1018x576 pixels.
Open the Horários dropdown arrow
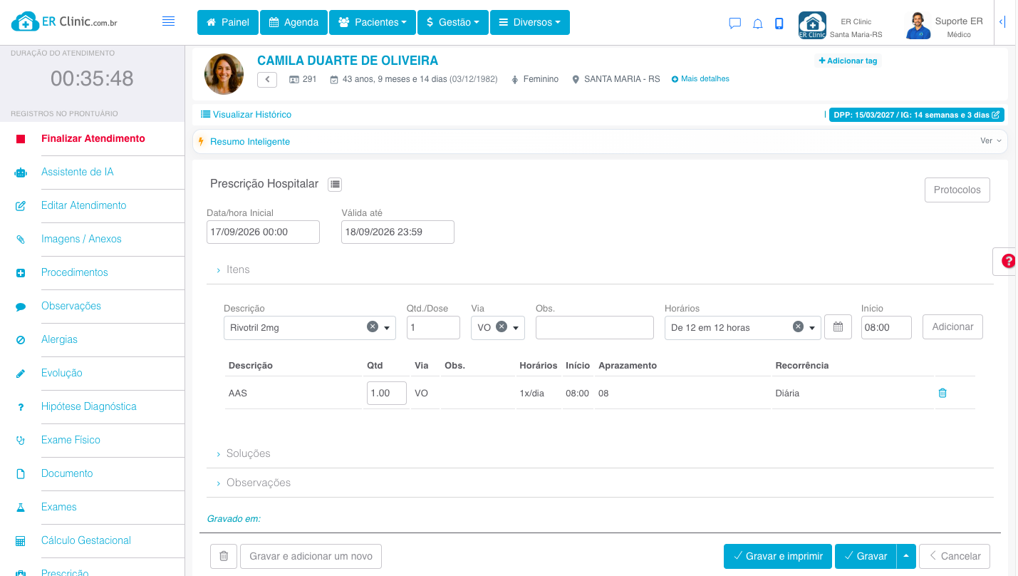[812, 328]
